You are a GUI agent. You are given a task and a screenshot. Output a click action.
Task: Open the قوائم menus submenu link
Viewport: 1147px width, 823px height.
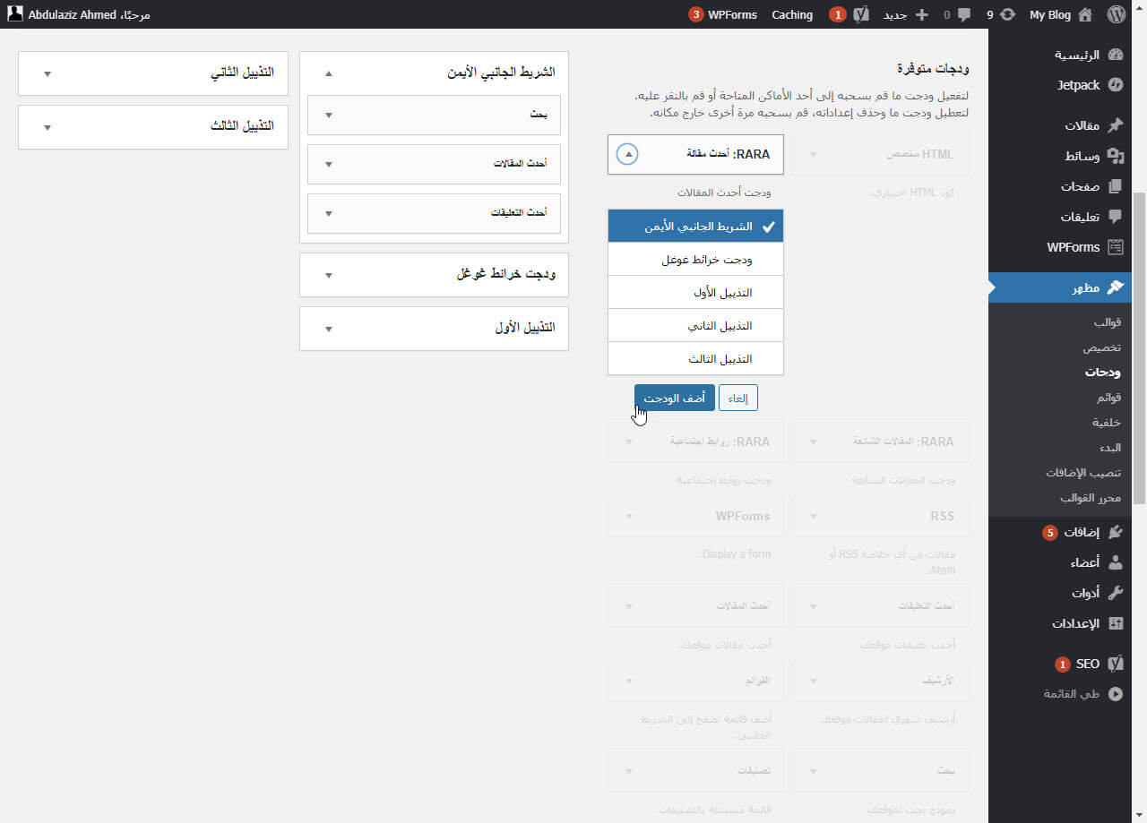point(1108,397)
